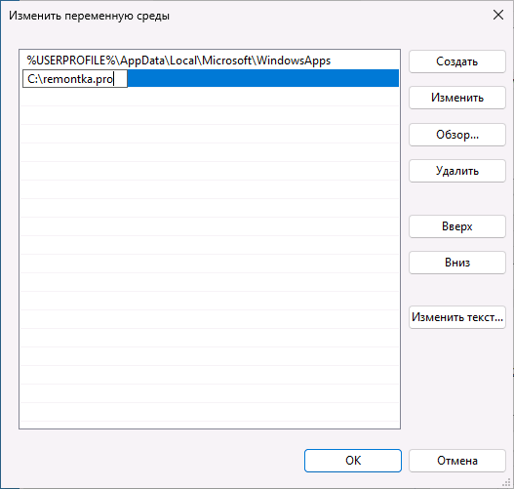Click the empty area below Изменить текст... button
514x489 pixels.
[x=457, y=387]
